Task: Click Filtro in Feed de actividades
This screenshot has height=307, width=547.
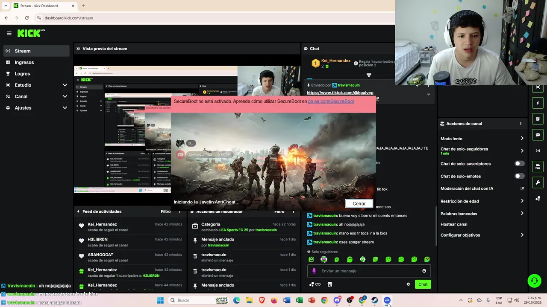Action: pyautogui.click(x=165, y=211)
